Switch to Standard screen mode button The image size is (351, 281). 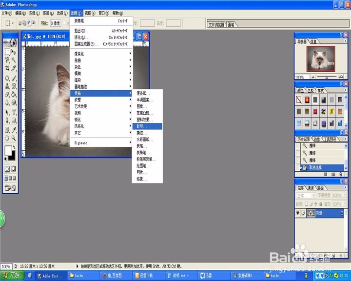[6, 179]
